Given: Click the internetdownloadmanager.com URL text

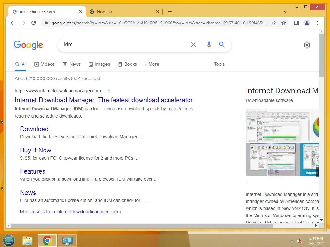Looking at the screenshot, I should click(x=58, y=91).
